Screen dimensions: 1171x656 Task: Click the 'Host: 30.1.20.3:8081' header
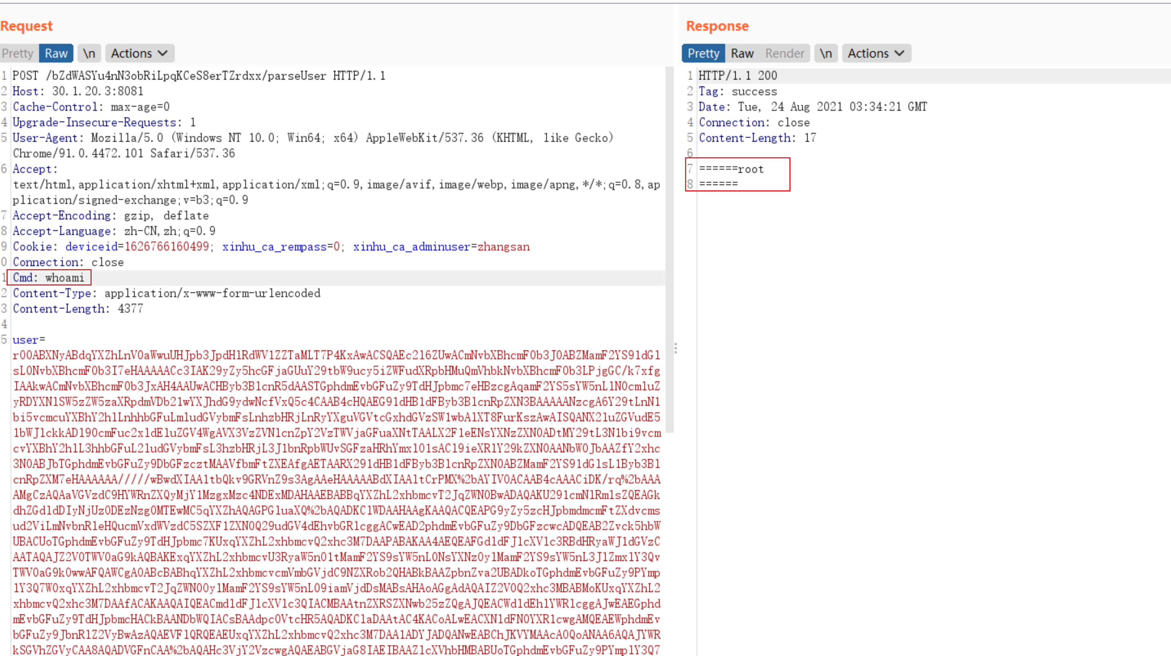coord(78,91)
